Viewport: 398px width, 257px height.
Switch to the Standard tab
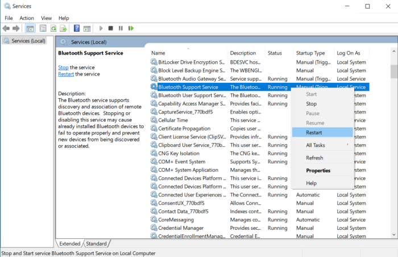[x=97, y=243]
